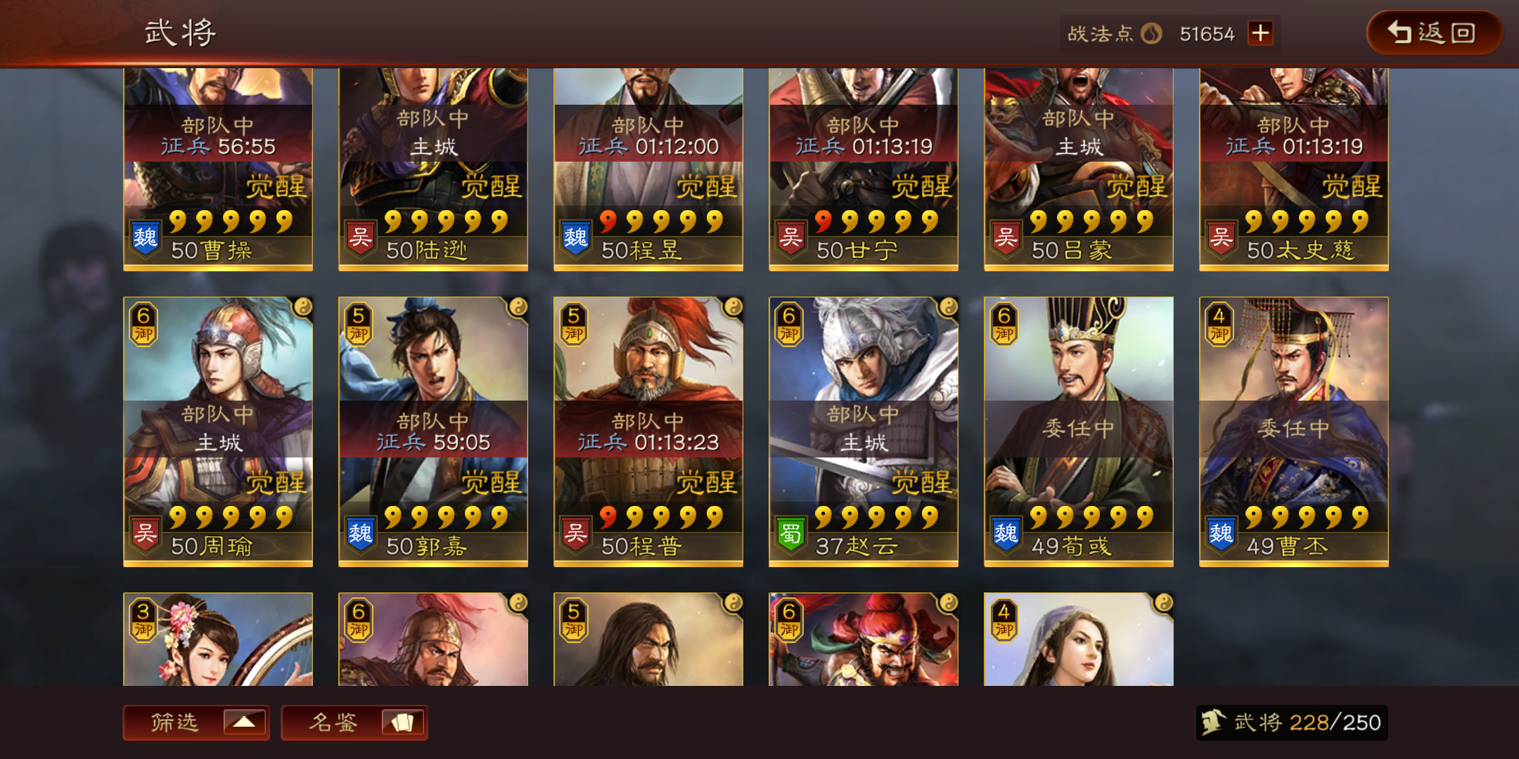Image resolution: width=1519 pixels, height=759 pixels.
Task: Click the plus icon beside 战法点 51654
Action: pos(1260,33)
